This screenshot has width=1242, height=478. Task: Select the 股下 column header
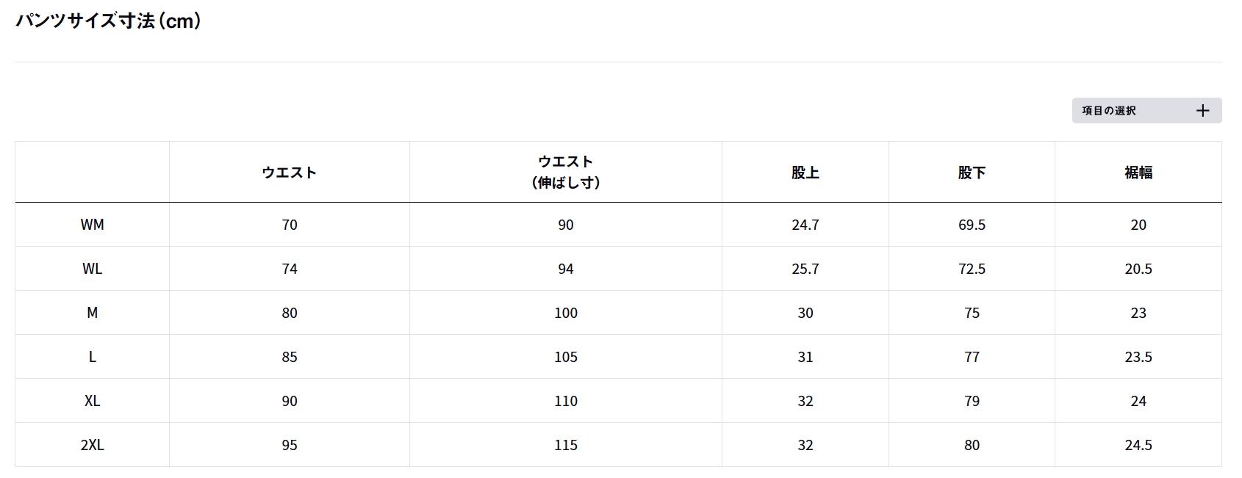(x=972, y=173)
